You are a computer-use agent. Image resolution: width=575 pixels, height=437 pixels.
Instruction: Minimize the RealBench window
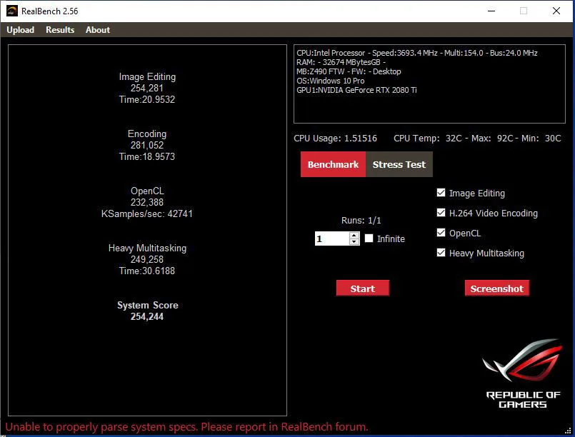[x=491, y=11]
